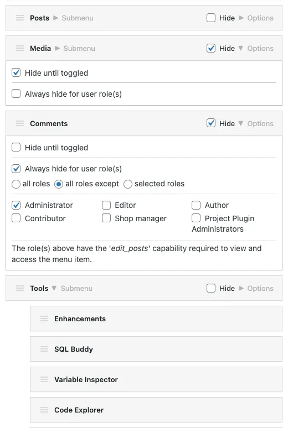Enable the Editor role checkbox

(x=106, y=205)
